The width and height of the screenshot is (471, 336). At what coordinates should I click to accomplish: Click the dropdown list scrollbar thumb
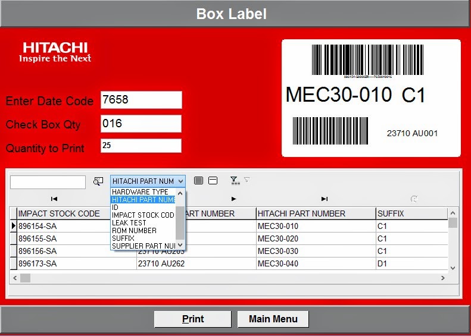(x=180, y=223)
